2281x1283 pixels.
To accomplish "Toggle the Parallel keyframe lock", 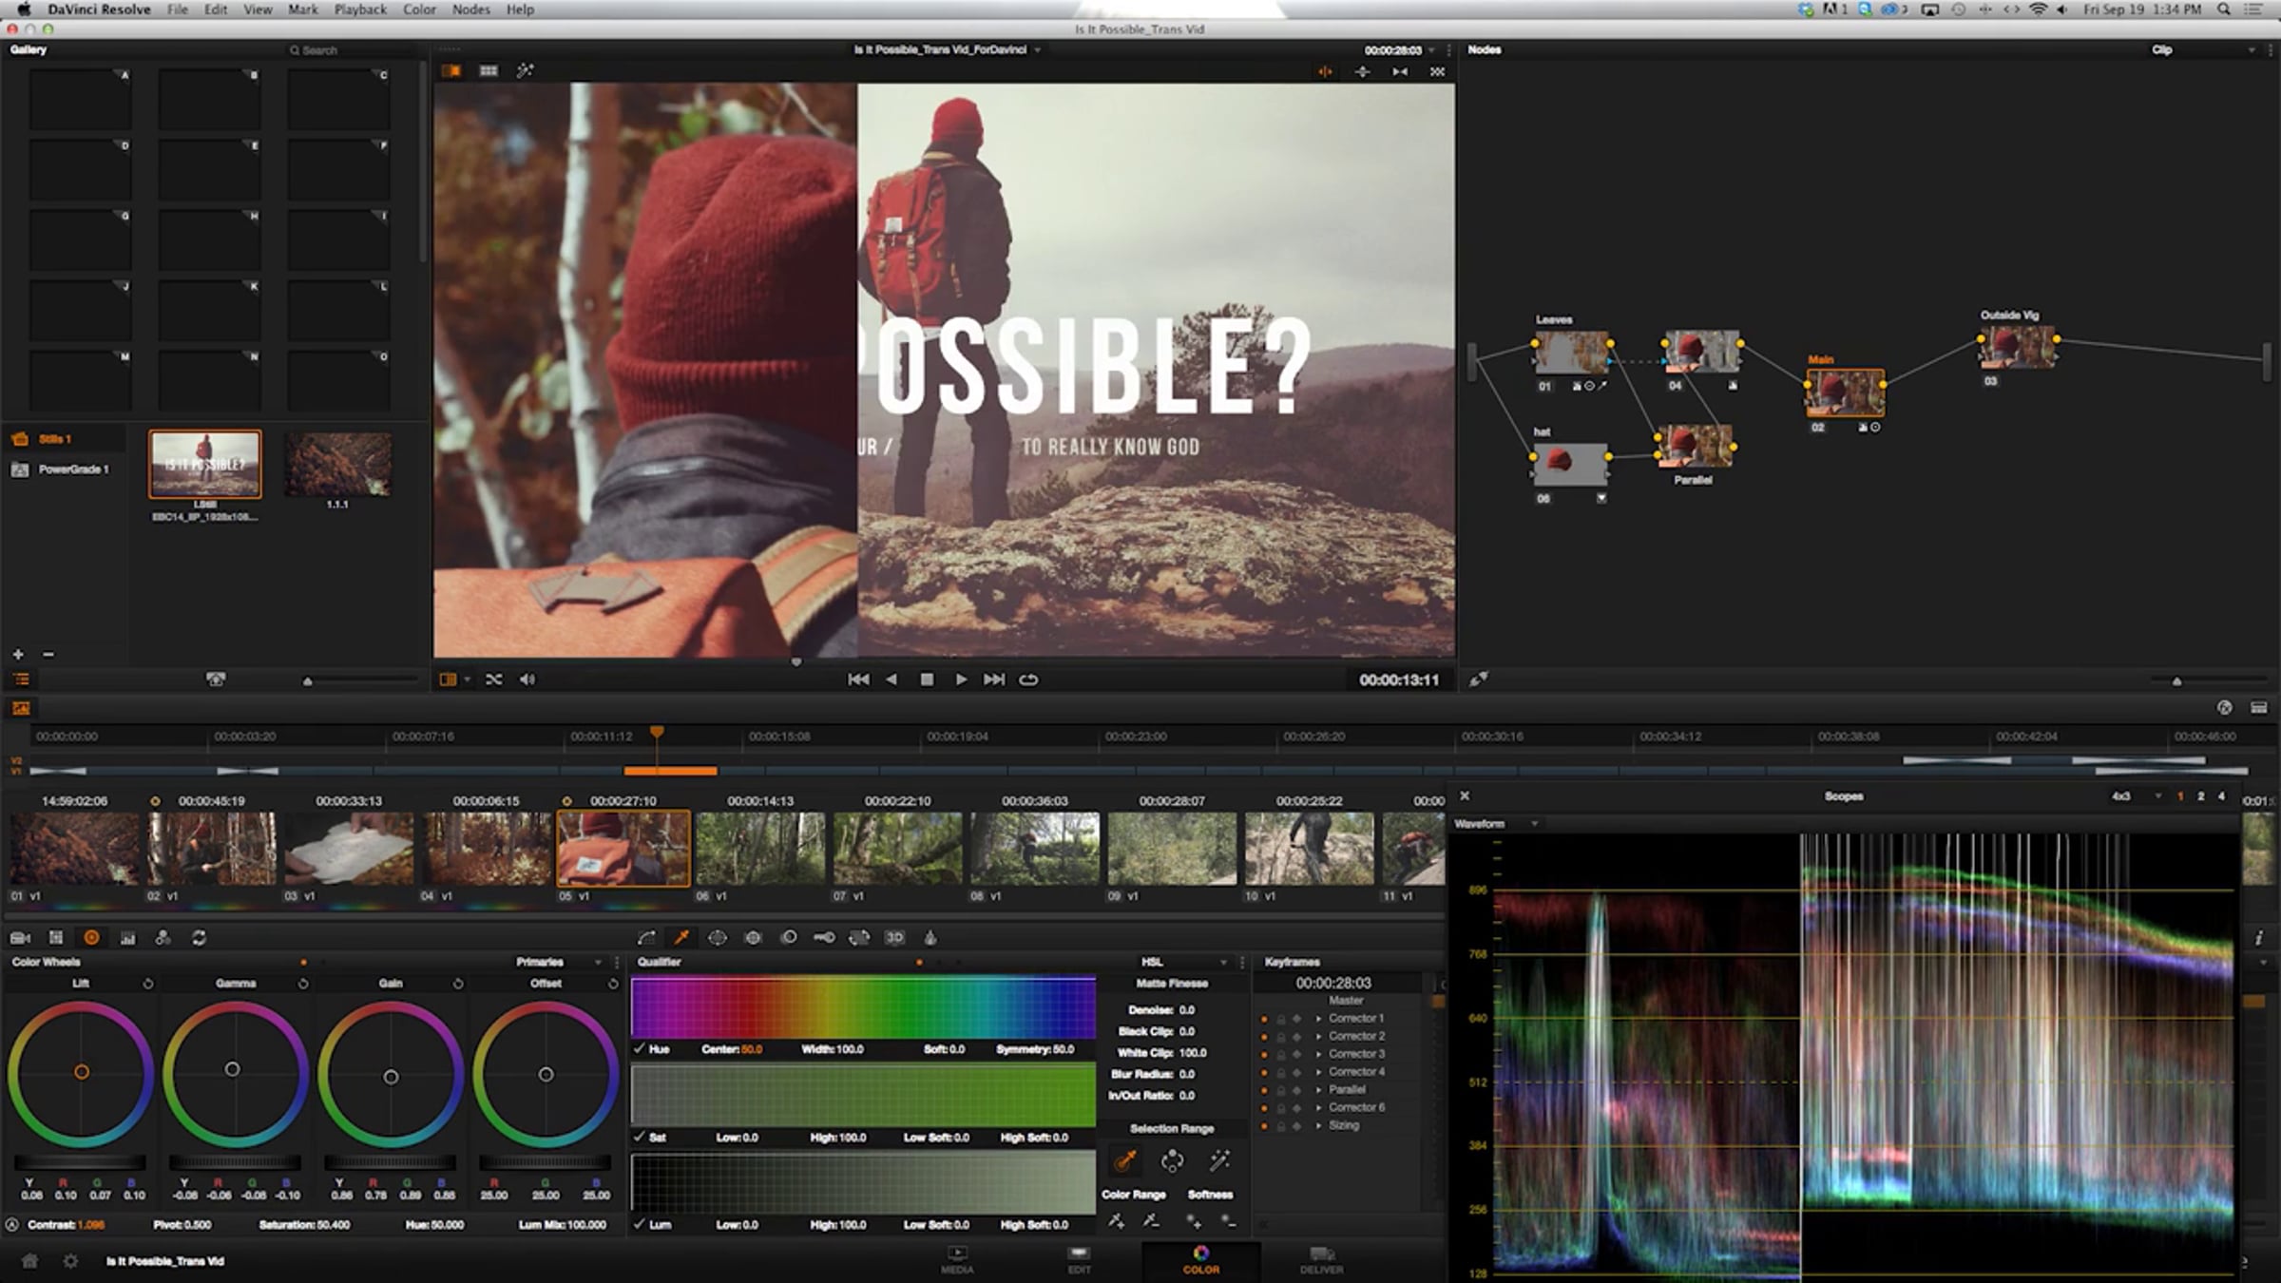I will [x=1281, y=1090].
